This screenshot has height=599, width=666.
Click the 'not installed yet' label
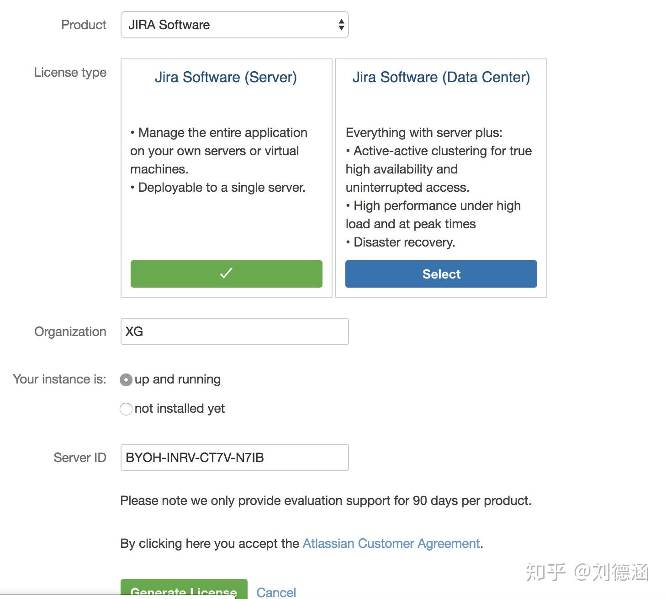[180, 409]
